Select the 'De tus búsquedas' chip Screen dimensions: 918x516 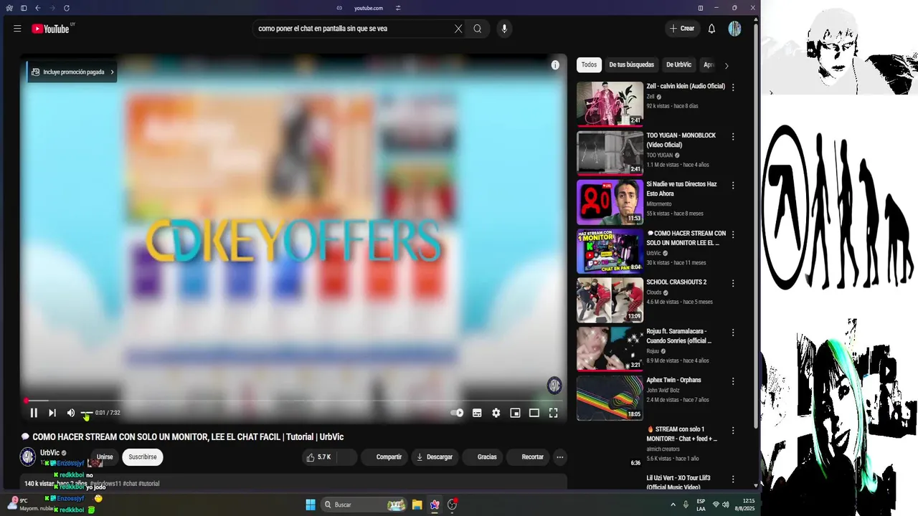coord(631,64)
